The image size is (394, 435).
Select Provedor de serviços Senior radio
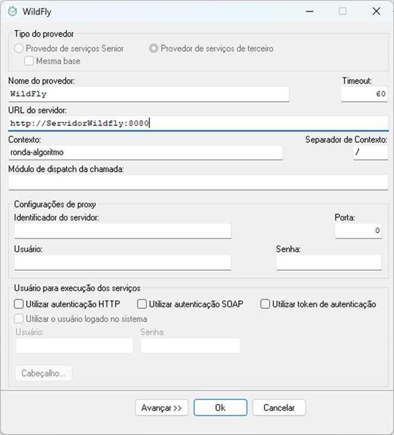[x=19, y=48]
